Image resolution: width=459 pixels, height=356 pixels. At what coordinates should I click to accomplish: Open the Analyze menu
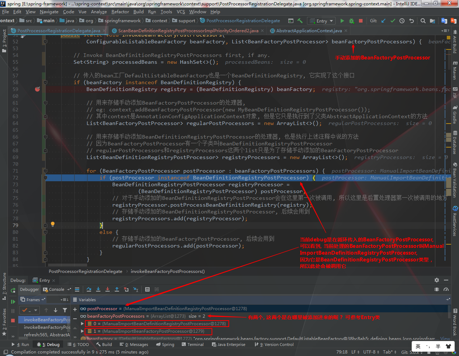(x=99, y=12)
